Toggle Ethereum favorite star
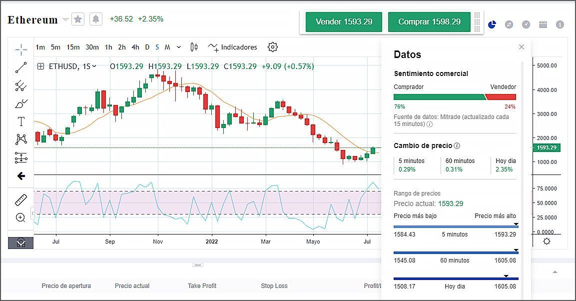Image resolution: width=576 pixels, height=301 pixels. click(x=78, y=19)
